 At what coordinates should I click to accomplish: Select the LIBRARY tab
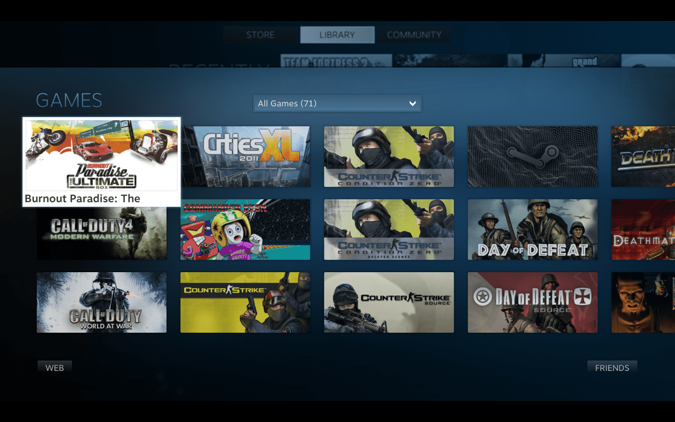click(337, 35)
